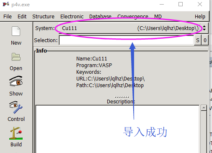Open the File menu
The image size is (212, 153).
click(x=8, y=17)
